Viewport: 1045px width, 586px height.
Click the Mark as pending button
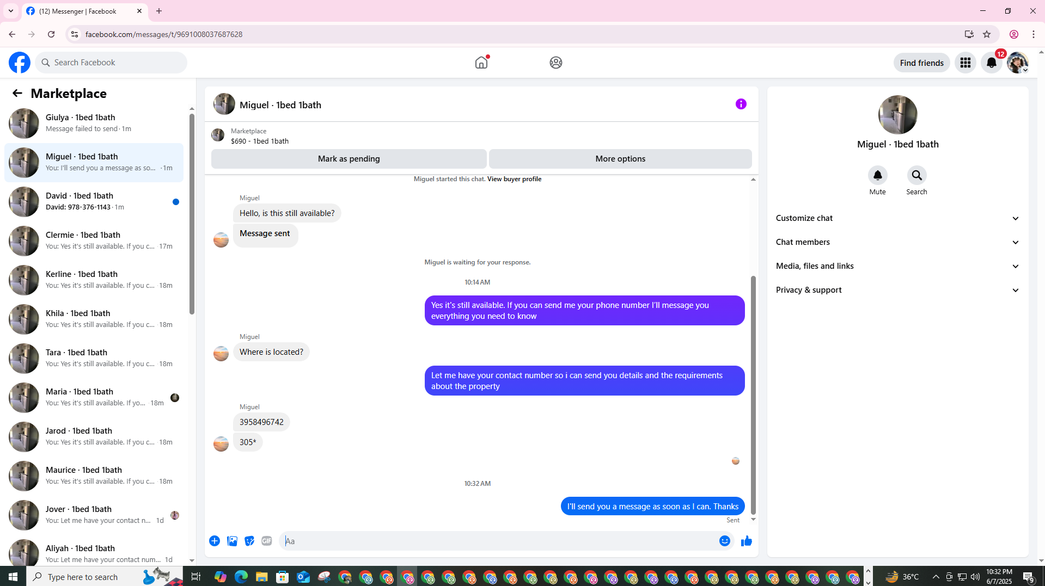pos(349,159)
